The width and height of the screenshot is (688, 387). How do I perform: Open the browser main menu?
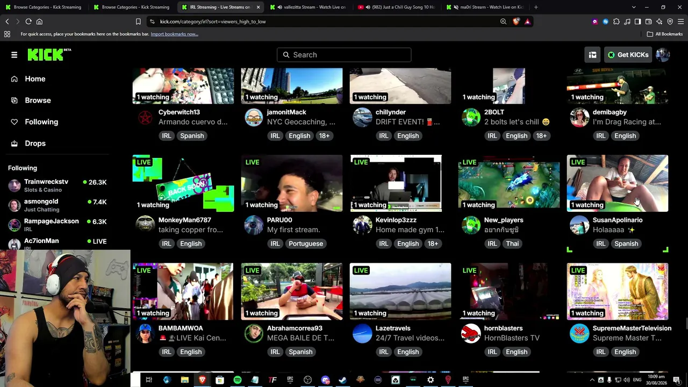coord(680,21)
